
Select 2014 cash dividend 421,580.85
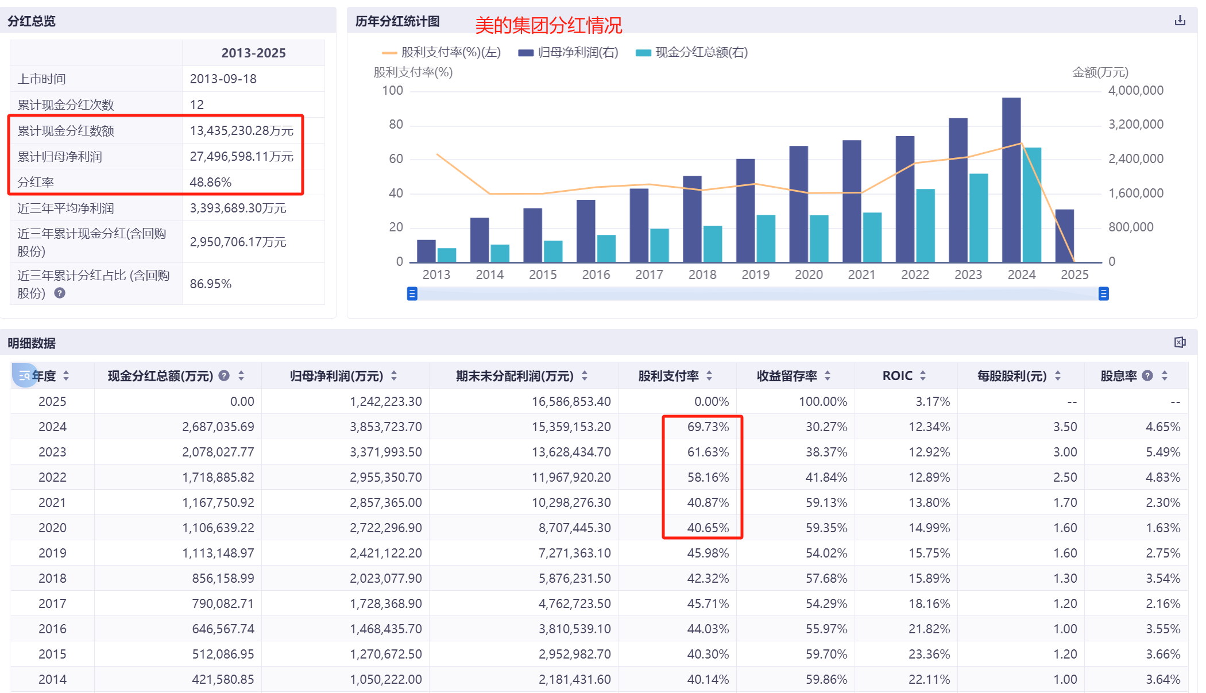tap(223, 679)
